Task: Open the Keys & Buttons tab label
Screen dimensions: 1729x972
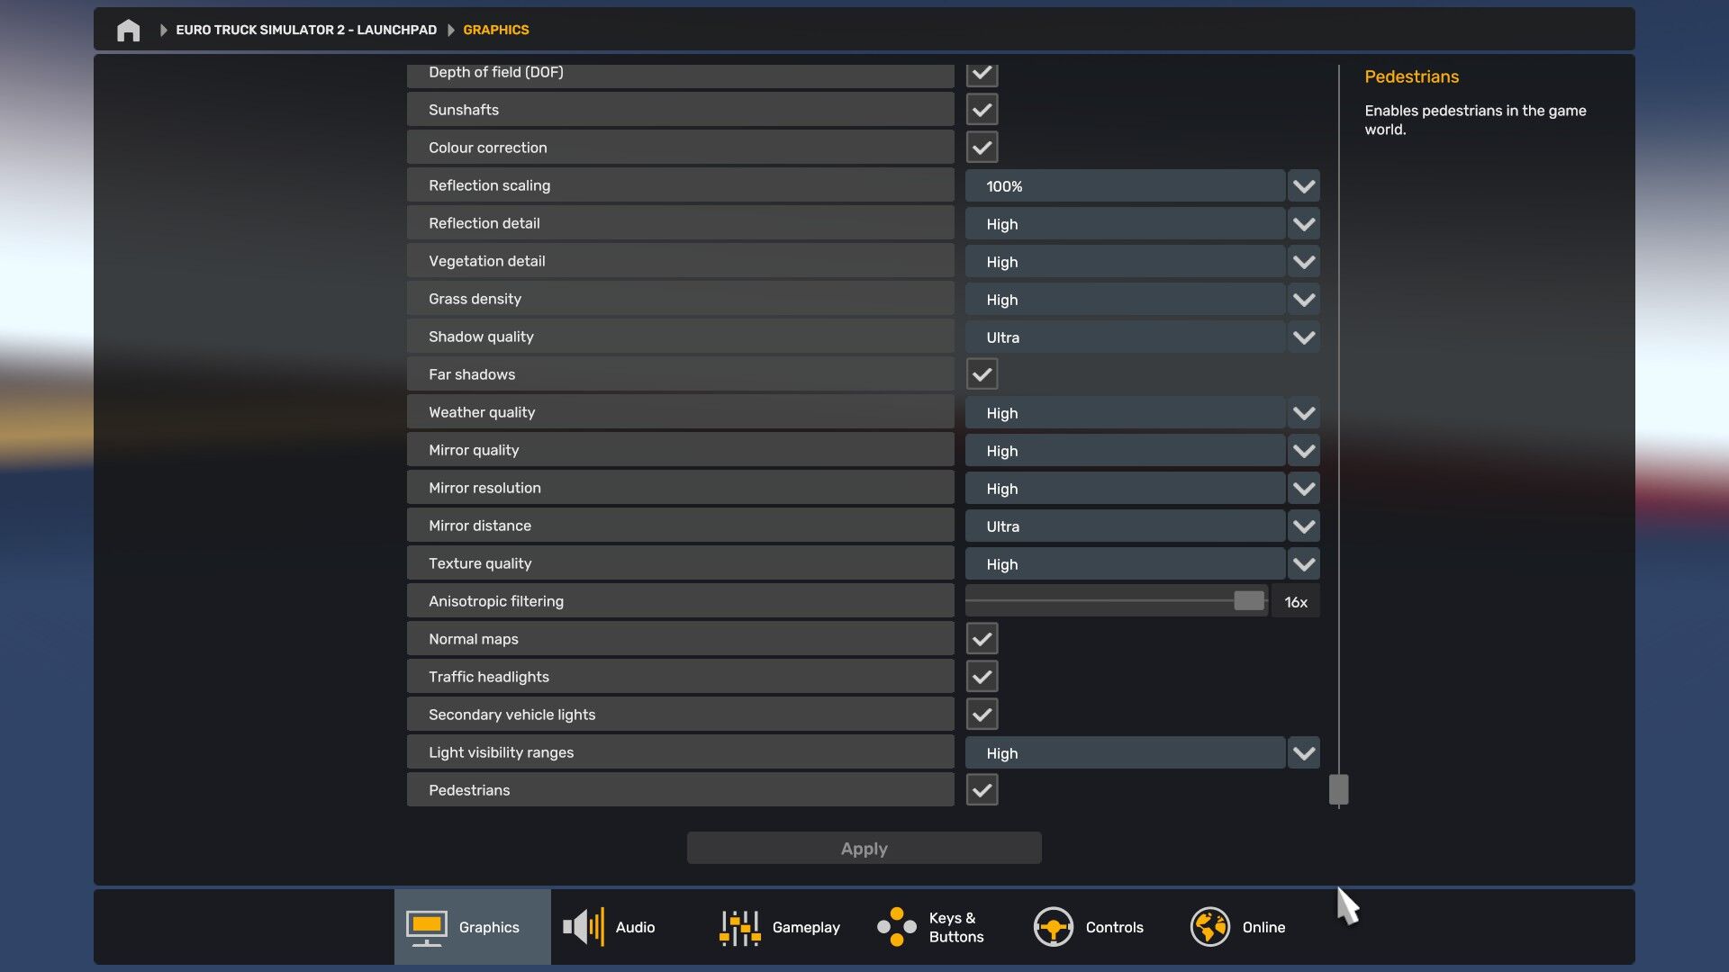Action: (956, 927)
